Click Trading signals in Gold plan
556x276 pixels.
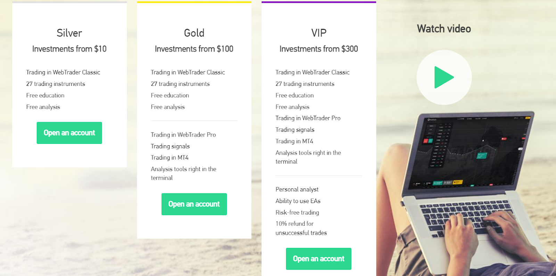click(170, 146)
